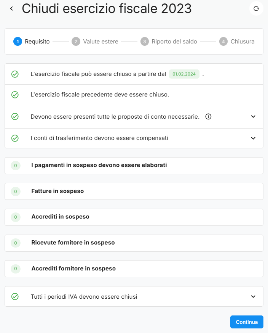Viewport: 268px width, 333px height.
Task: Click green checkmark for fiscal year date requirement
Action: point(15,74)
